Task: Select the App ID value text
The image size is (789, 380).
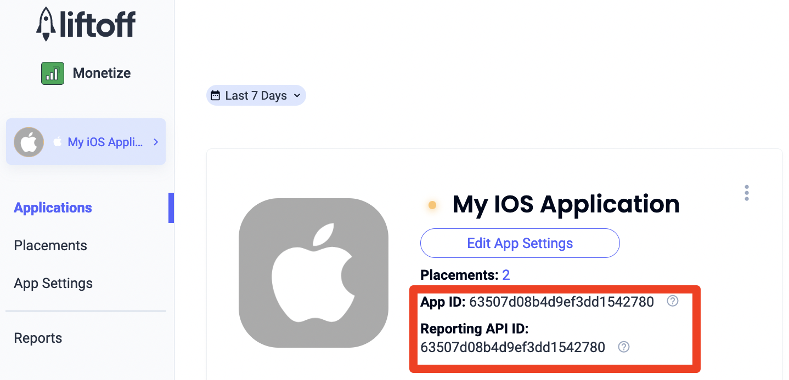Action: [561, 302]
